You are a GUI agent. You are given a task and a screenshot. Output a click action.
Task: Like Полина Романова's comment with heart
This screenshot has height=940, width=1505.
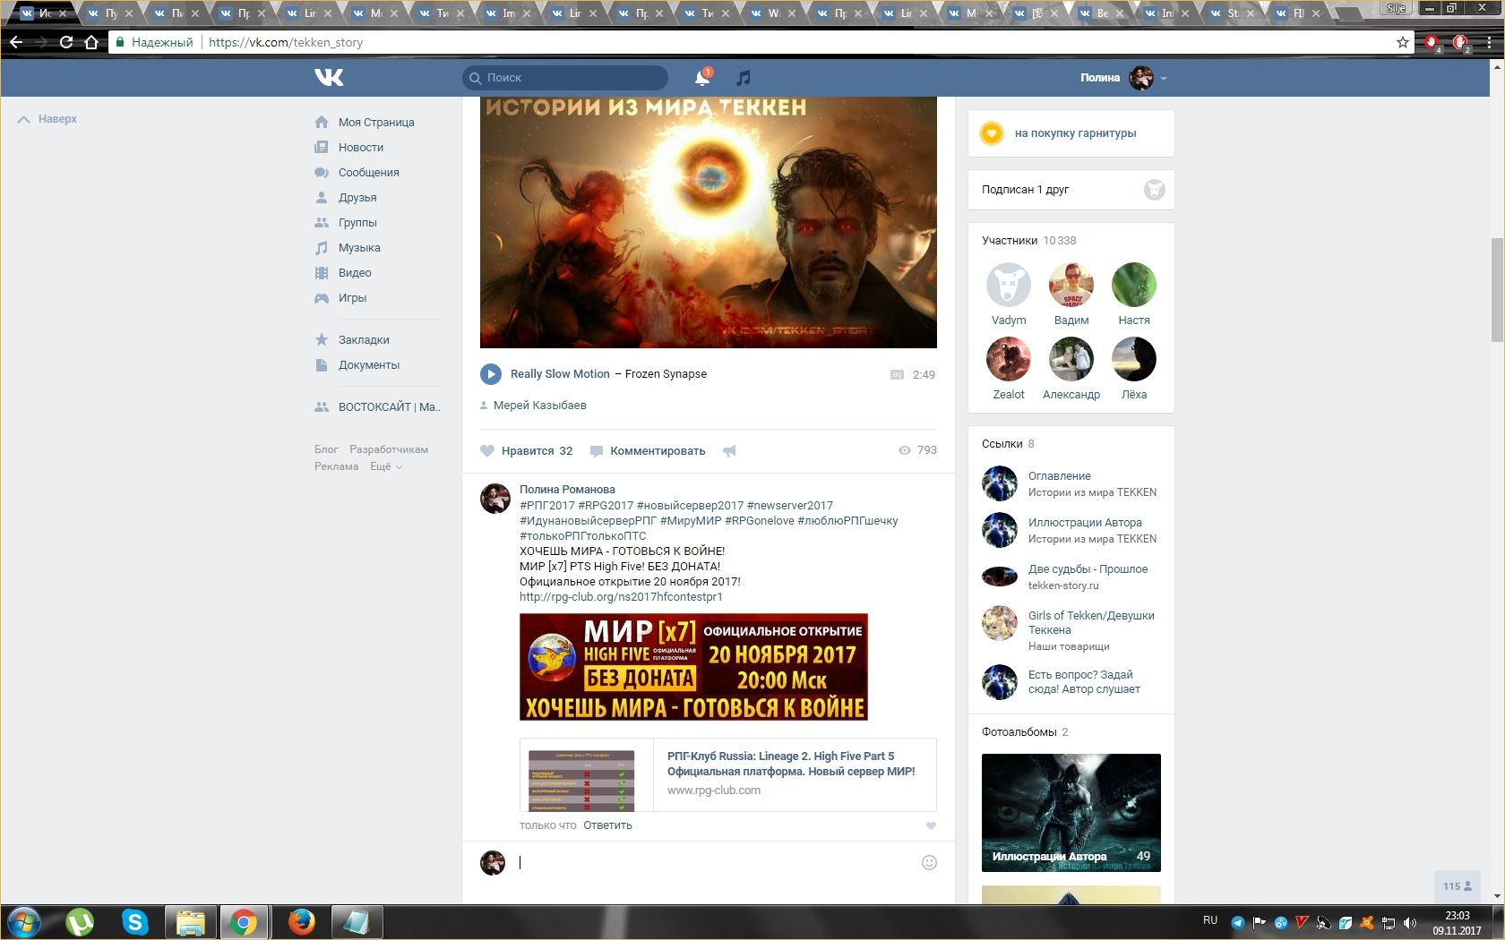[x=931, y=825]
